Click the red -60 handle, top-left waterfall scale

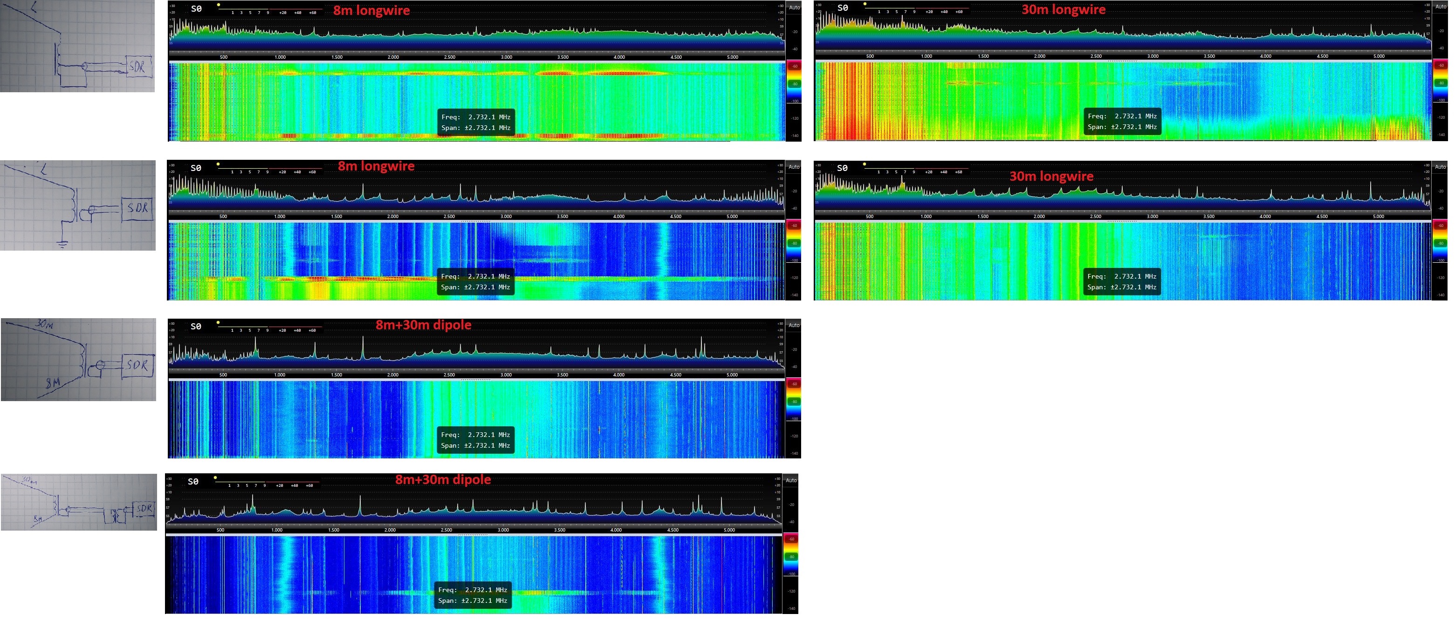coord(794,66)
